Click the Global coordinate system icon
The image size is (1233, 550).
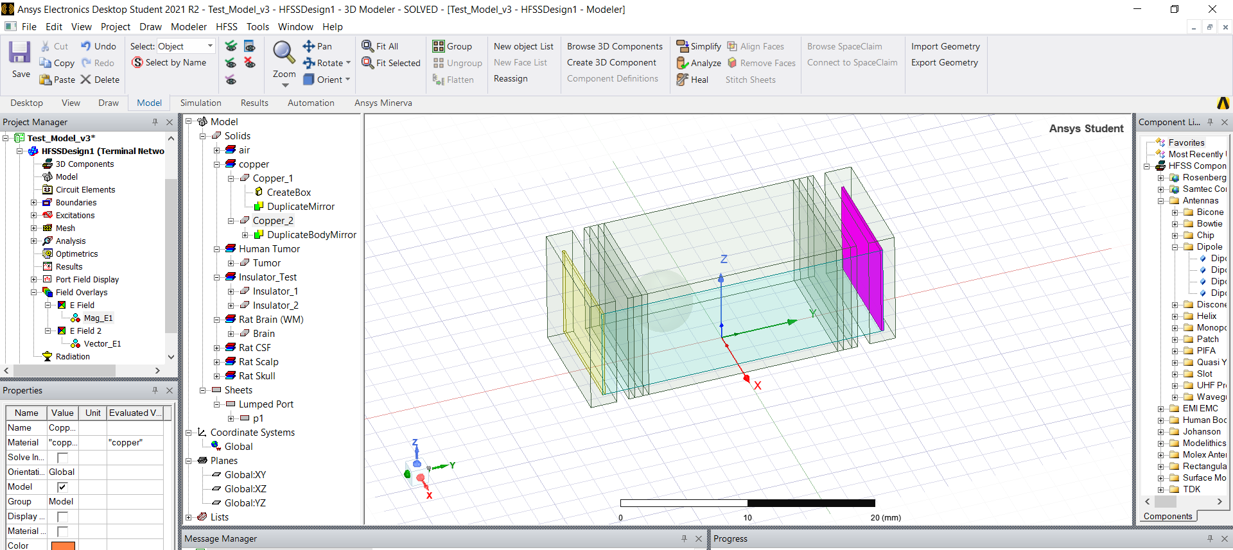(x=216, y=446)
